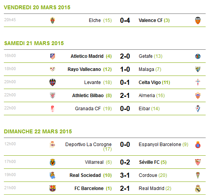Click the Getafe club crest
The height and width of the screenshot is (195, 206).
coord(198,56)
